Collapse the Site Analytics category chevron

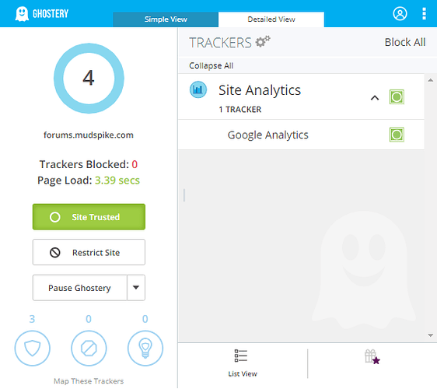coord(375,97)
